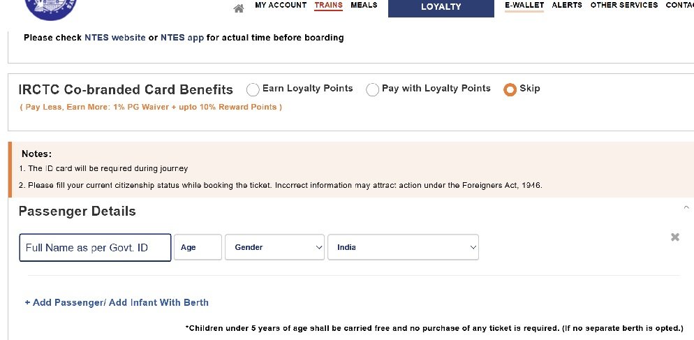Collapse the Passenger Details section
Viewport: 694px width, 340px height.
pyautogui.click(x=686, y=207)
